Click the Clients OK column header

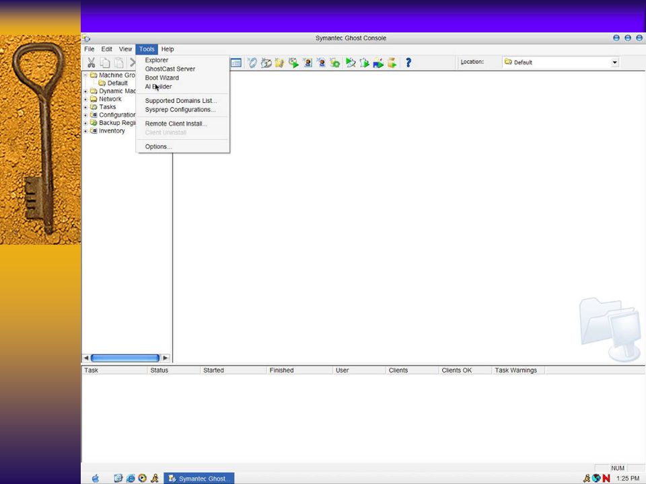point(465,370)
